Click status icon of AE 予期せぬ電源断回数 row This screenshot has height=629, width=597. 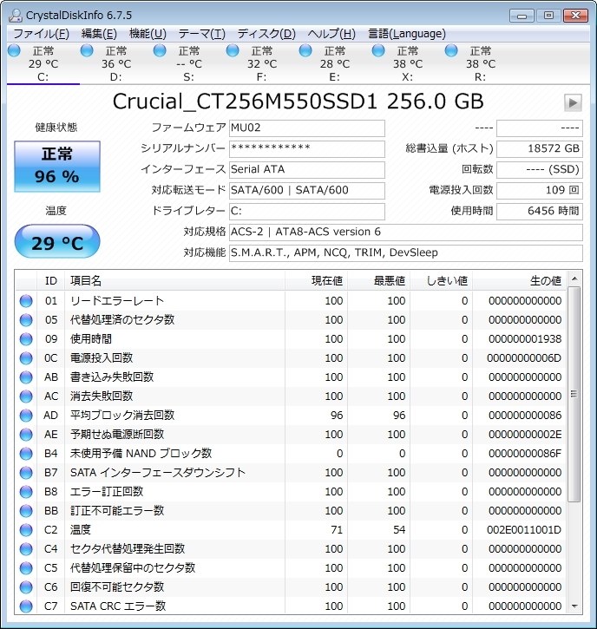pos(26,435)
